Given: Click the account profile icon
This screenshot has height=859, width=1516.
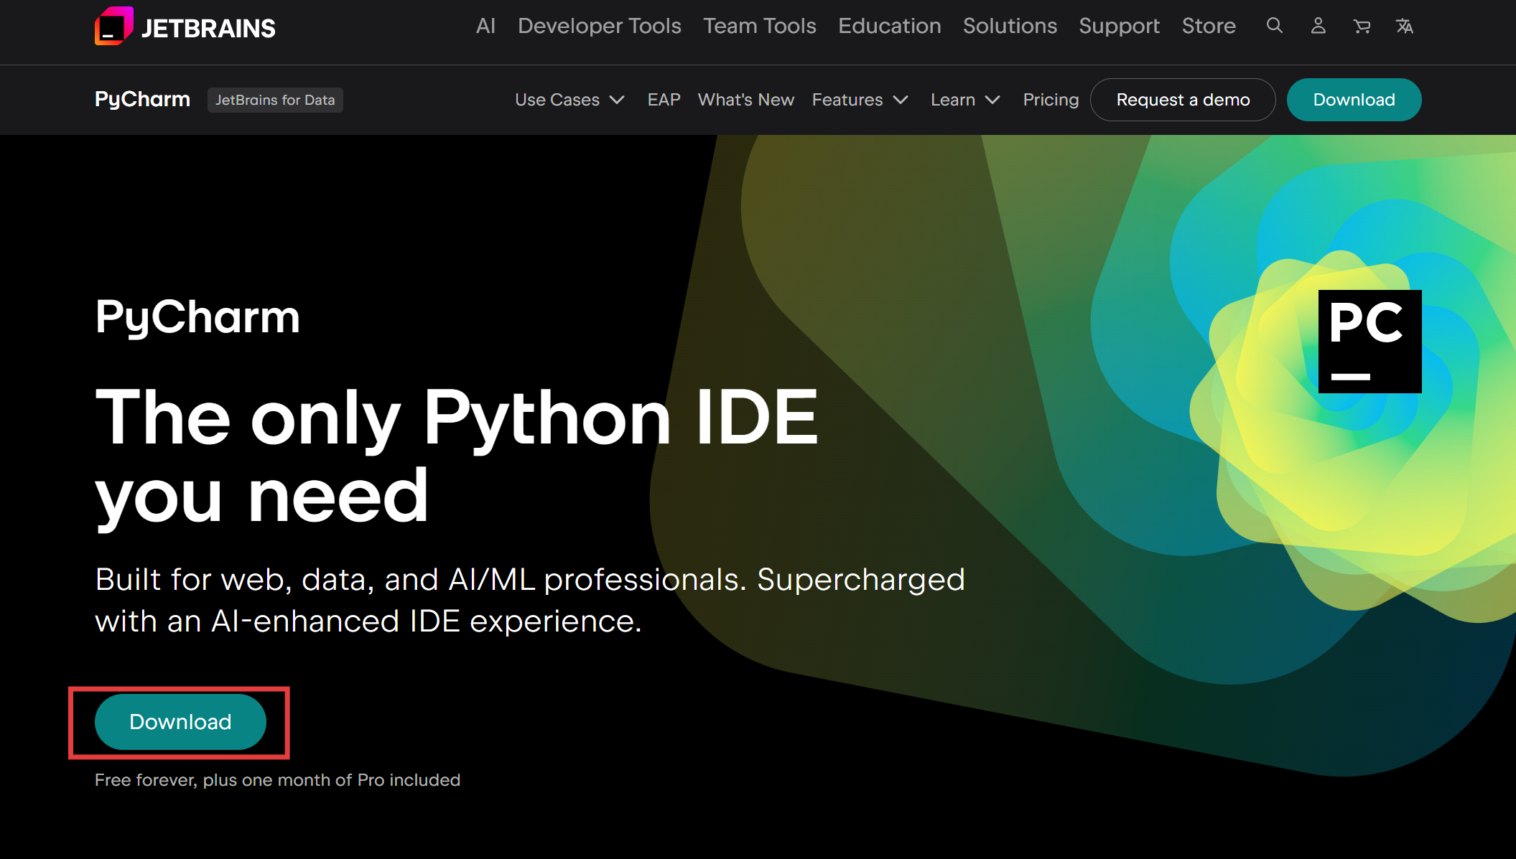Looking at the screenshot, I should coord(1318,26).
